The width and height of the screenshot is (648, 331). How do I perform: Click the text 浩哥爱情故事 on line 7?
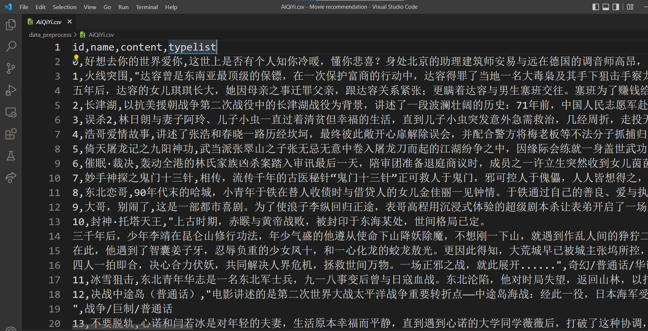117,134
